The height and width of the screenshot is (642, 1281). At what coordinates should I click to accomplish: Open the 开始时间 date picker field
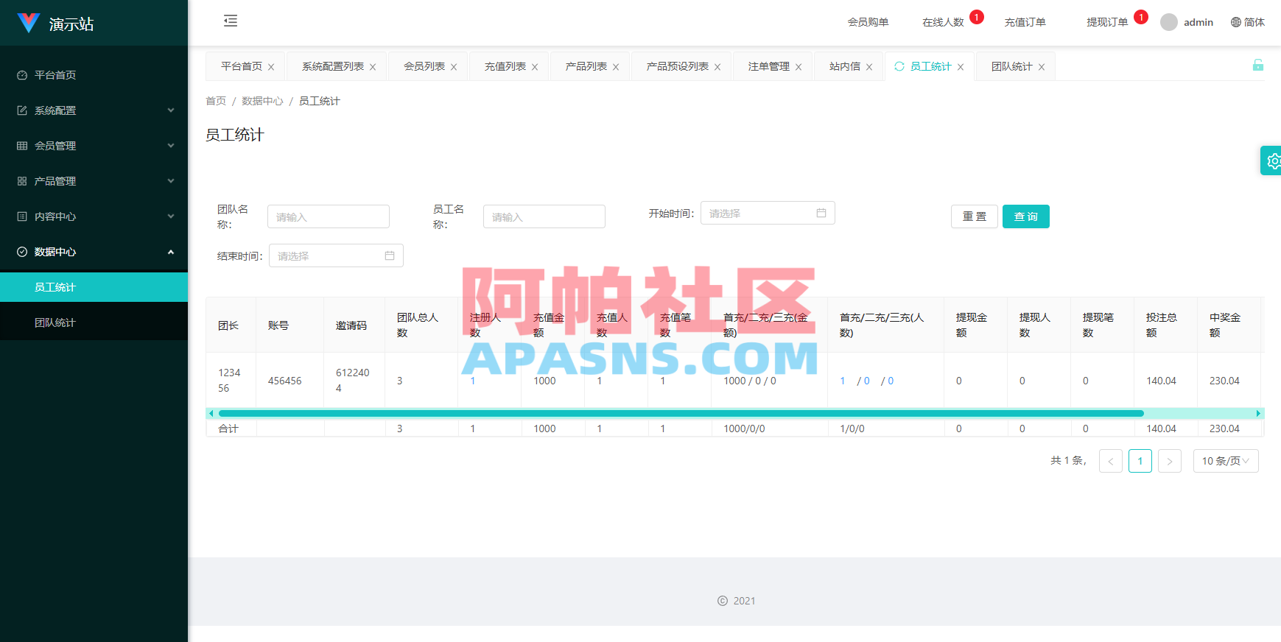[x=768, y=213]
